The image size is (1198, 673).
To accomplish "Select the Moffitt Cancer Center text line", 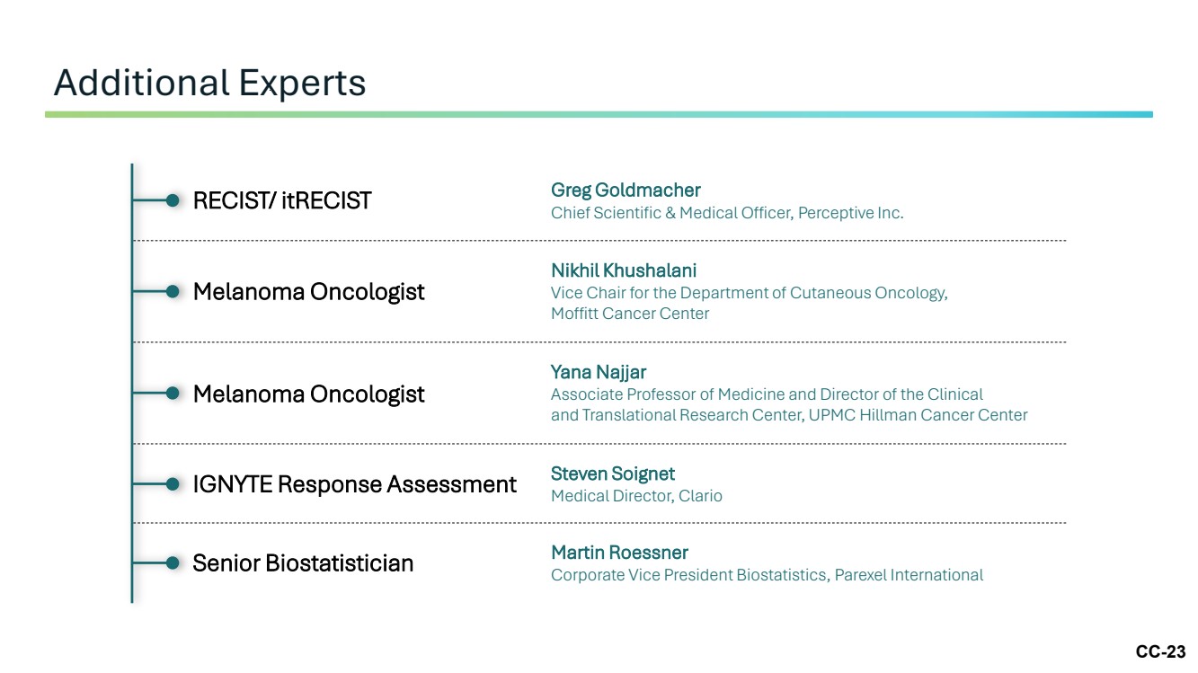I will pyautogui.click(x=630, y=314).
